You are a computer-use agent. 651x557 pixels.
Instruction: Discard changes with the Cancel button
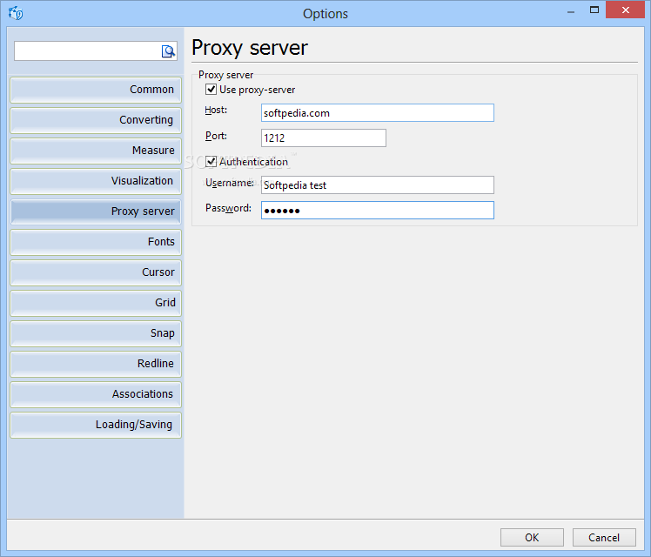point(604,538)
